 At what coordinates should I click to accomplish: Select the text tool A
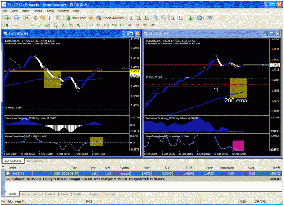click(63, 25)
